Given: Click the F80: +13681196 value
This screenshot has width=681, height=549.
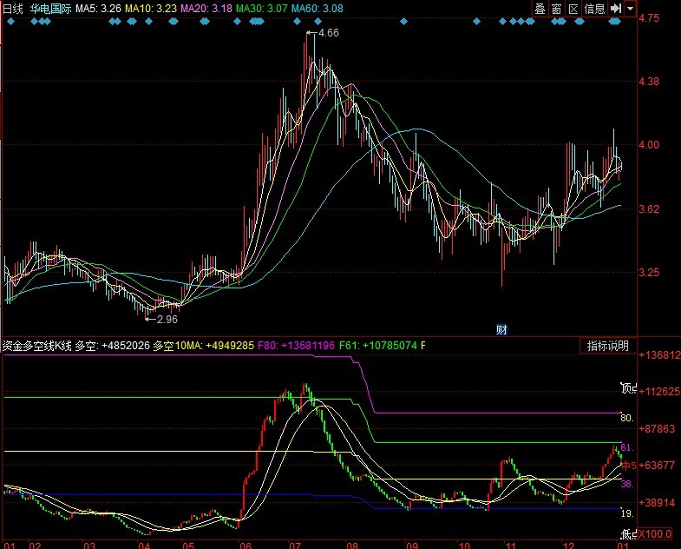Looking at the screenshot, I should [296, 346].
